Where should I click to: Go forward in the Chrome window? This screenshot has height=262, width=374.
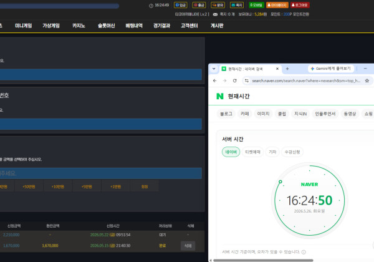tap(224, 80)
